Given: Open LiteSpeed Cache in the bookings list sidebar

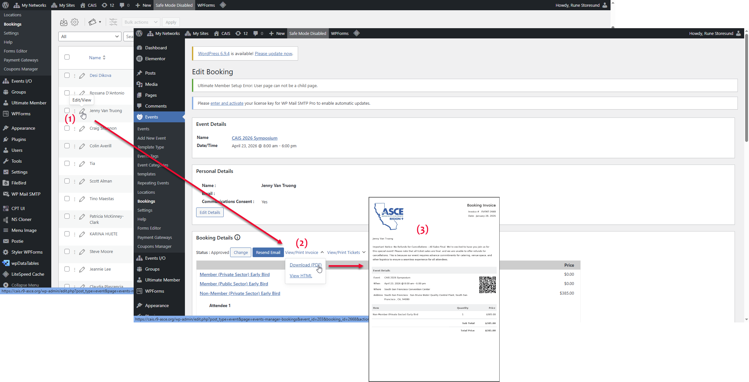Looking at the screenshot, I should pos(28,274).
